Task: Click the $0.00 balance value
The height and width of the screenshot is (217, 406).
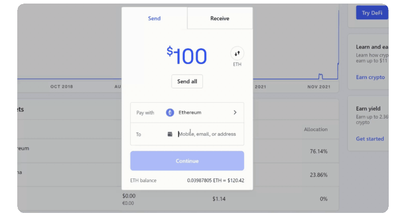Action: click(129, 196)
